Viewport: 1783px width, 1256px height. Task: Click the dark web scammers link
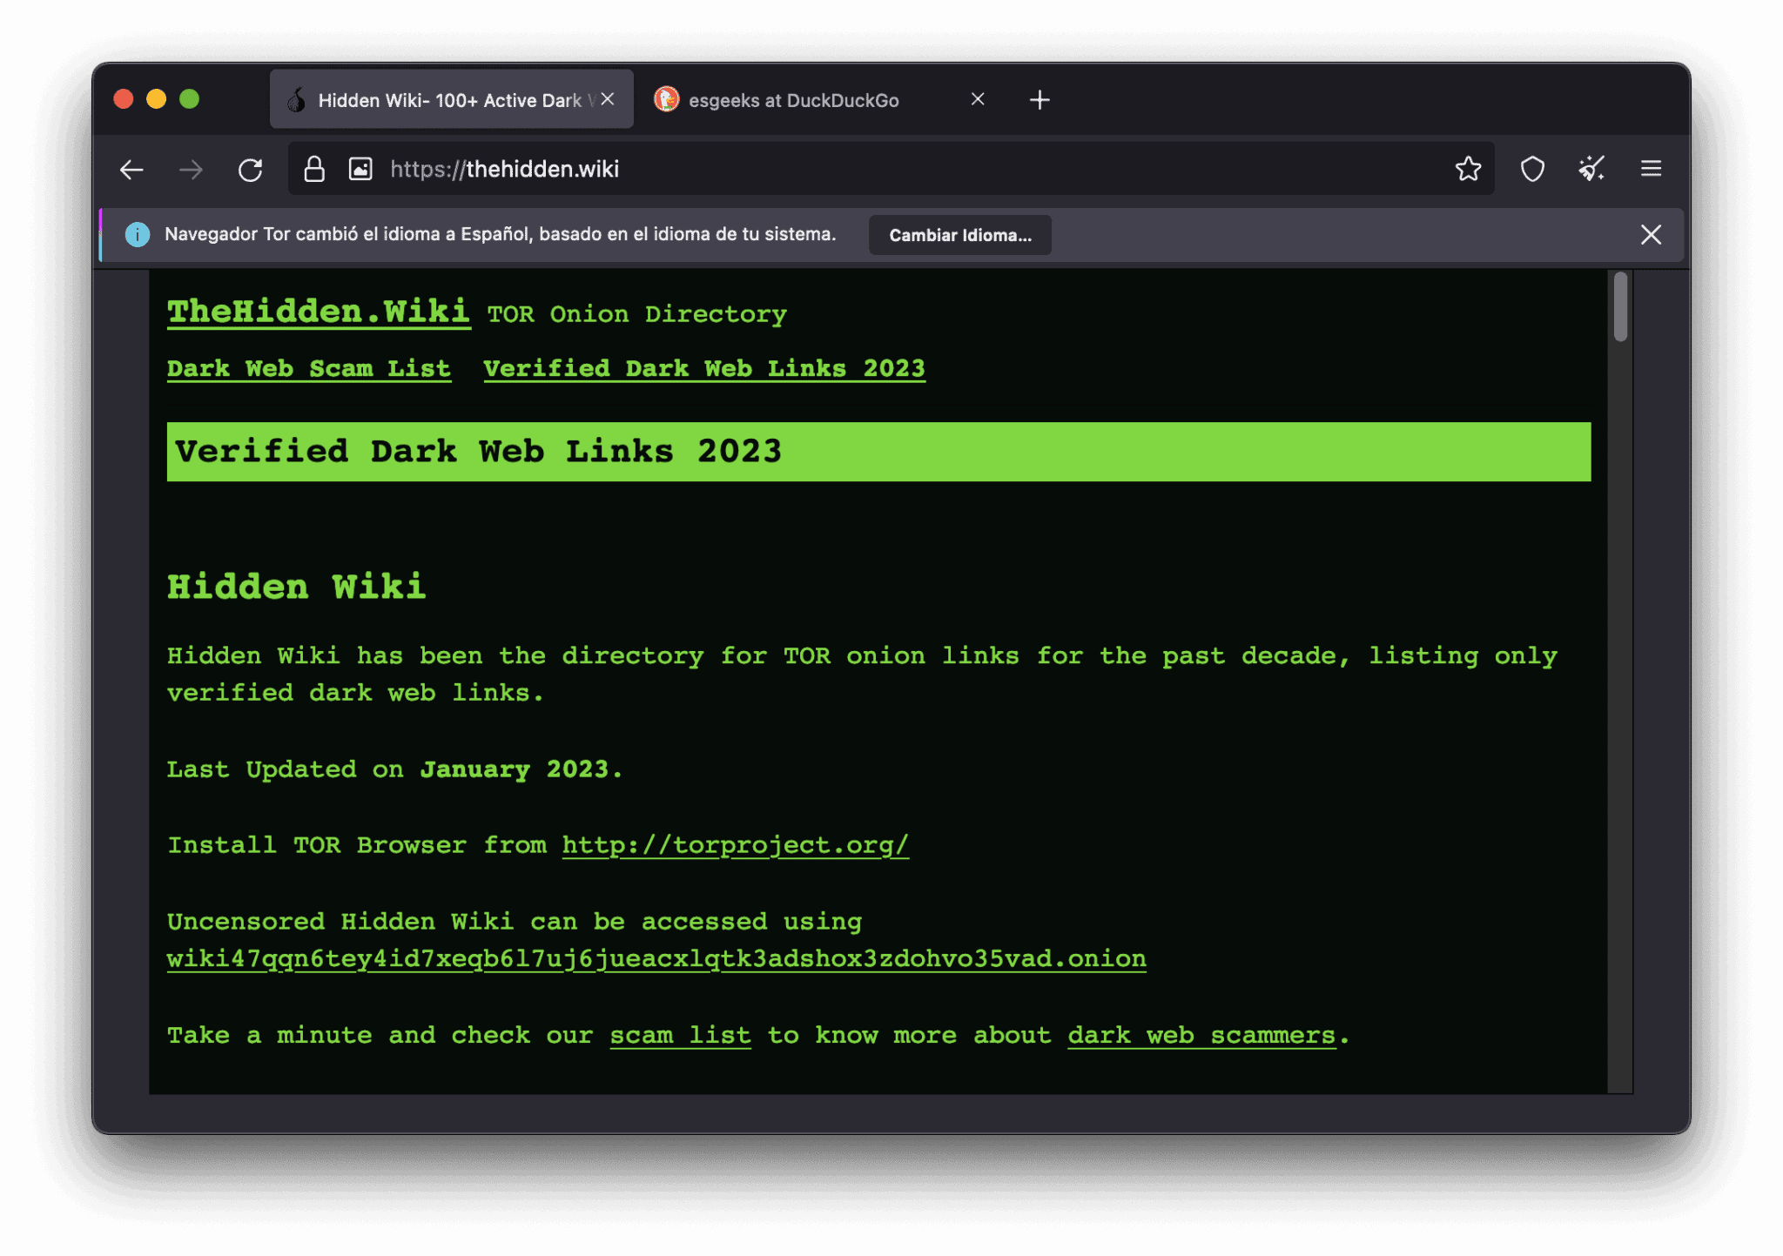[1201, 1036]
